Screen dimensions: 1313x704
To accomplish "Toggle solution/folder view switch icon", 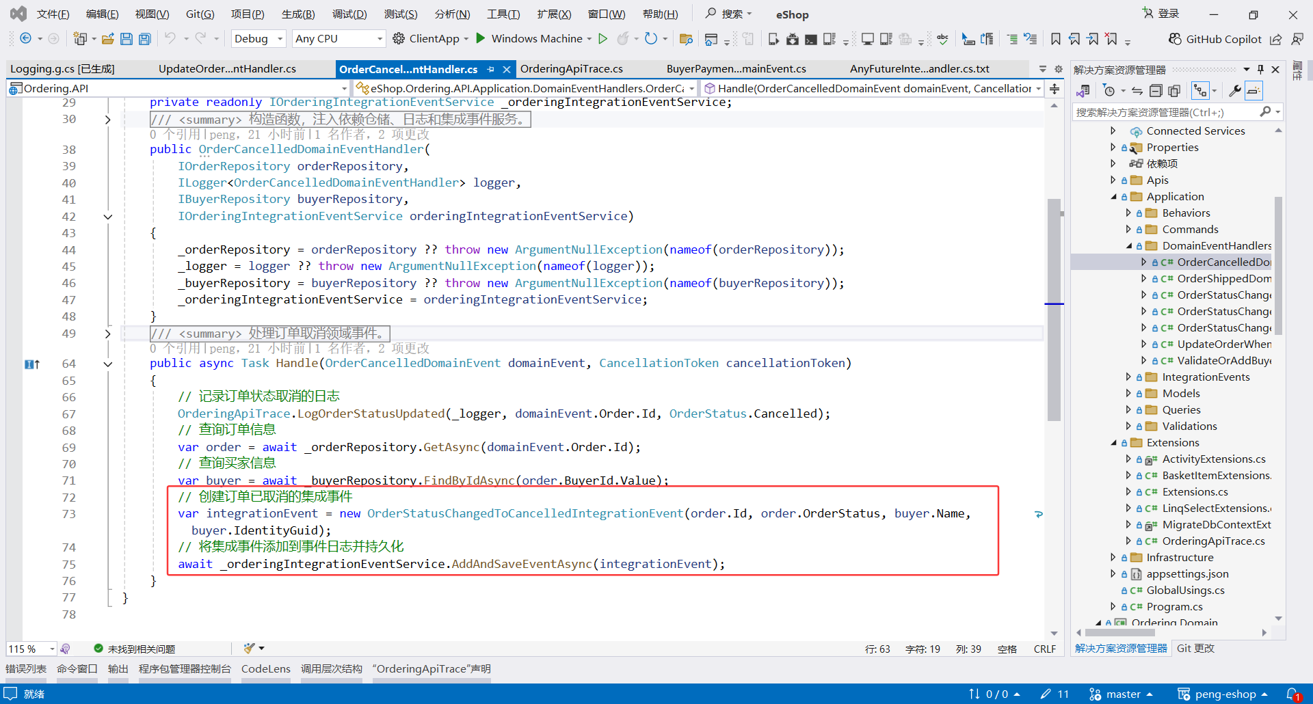I will click(x=1083, y=91).
